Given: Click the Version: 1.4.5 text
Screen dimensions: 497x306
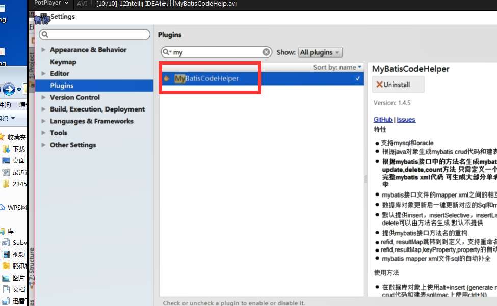Looking at the screenshot, I should [392, 103].
